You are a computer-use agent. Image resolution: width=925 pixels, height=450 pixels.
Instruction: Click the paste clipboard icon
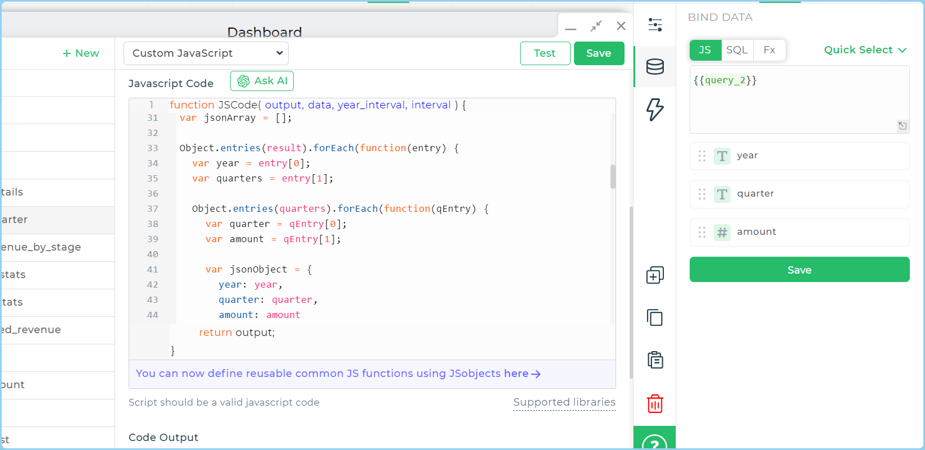(x=655, y=360)
